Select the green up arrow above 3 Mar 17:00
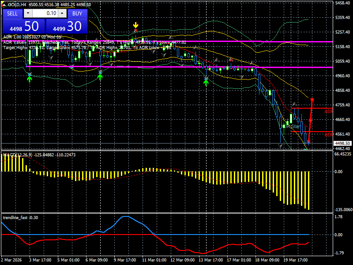This screenshot has height=265, width=353. [30, 79]
